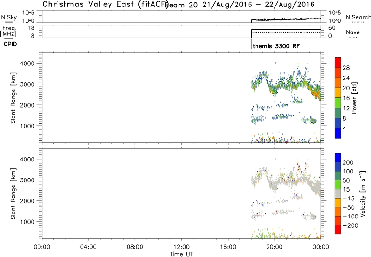This screenshot has width=371, height=257.
Task: Click the 'Christmas Valley East (fitACF)' title
Action: tap(106, 4)
